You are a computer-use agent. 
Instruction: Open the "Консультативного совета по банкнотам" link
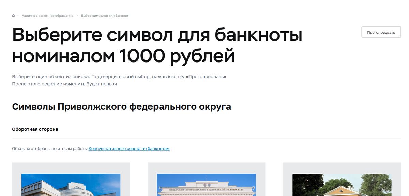tap(129, 148)
